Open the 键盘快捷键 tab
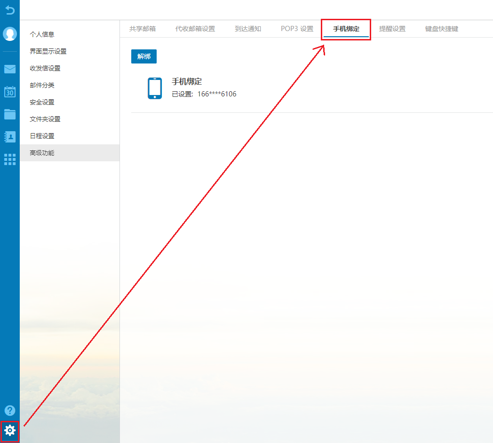 click(442, 29)
